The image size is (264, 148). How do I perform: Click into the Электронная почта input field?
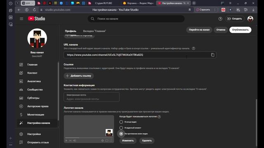[92, 97]
